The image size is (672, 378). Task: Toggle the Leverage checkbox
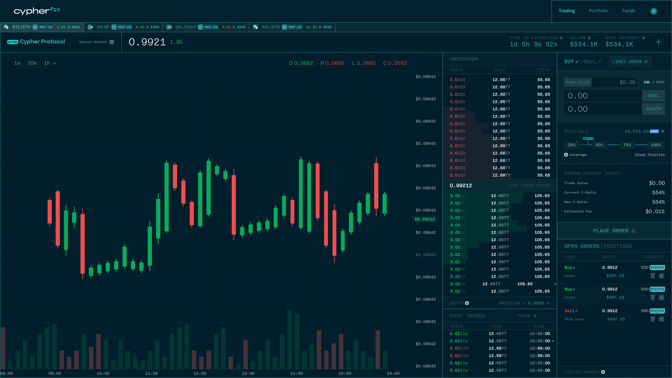566,155
